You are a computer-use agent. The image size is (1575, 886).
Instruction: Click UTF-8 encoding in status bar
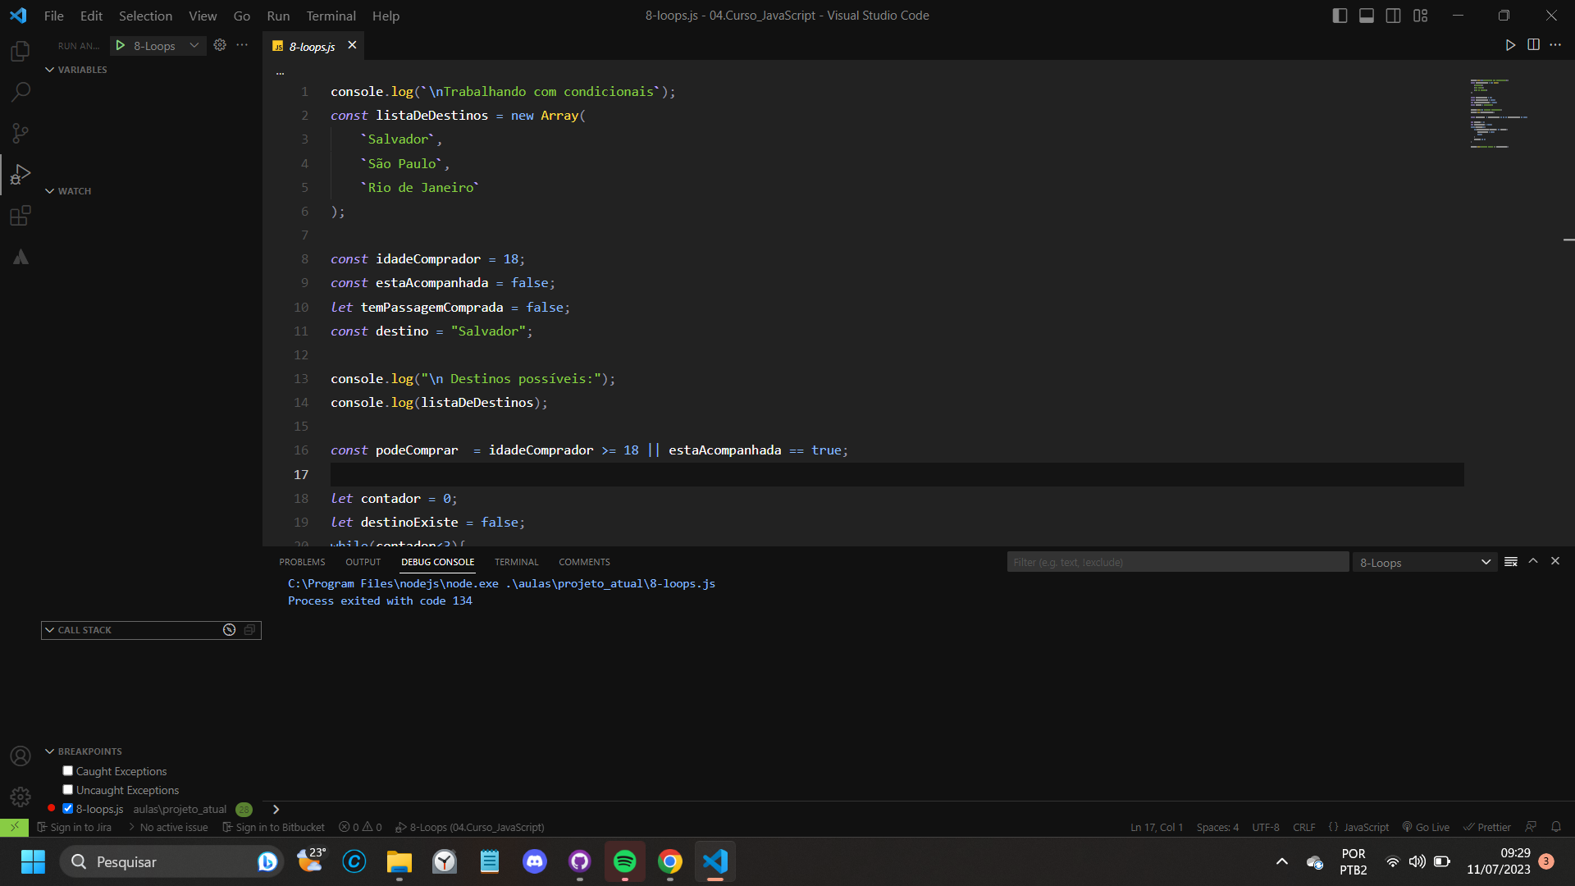coord(1266,827)
